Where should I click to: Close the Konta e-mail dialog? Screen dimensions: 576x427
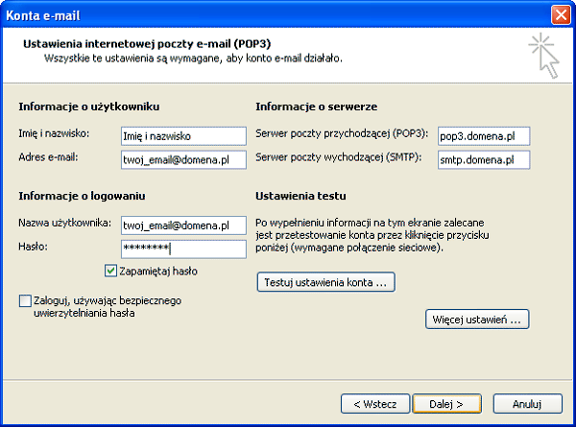point(561,15)
